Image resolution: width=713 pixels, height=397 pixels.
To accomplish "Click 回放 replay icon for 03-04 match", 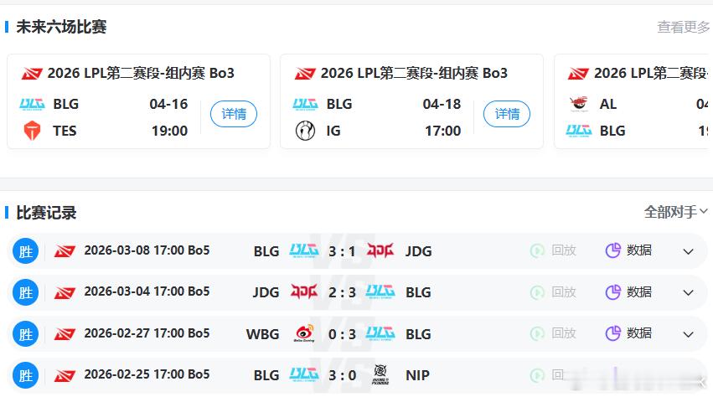I will (538, 292).
